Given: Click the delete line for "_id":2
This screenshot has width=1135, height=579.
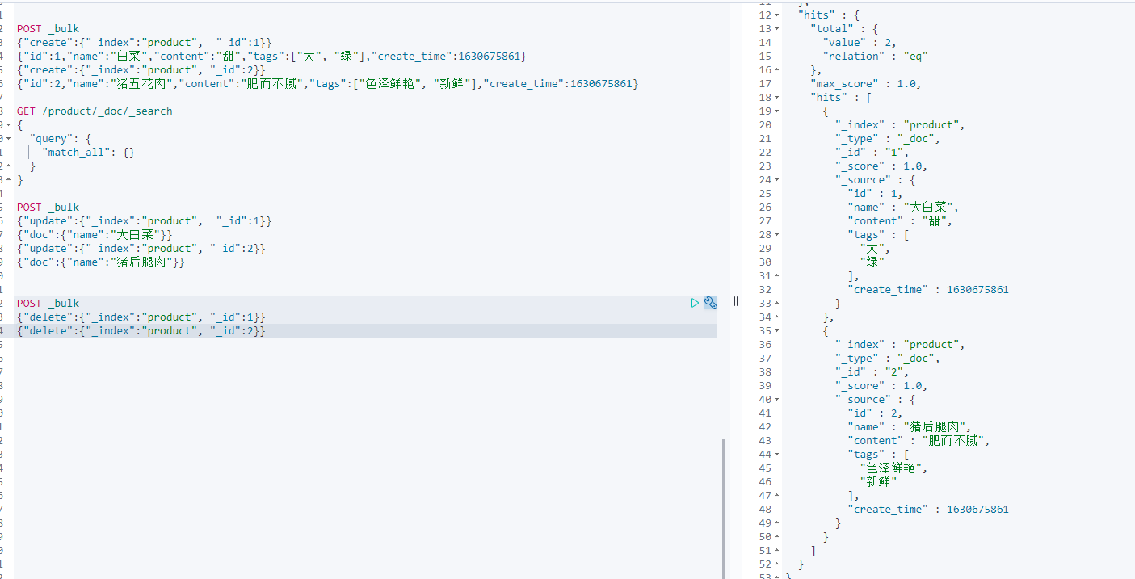Looking at the screenshot, I should (141, 330).
